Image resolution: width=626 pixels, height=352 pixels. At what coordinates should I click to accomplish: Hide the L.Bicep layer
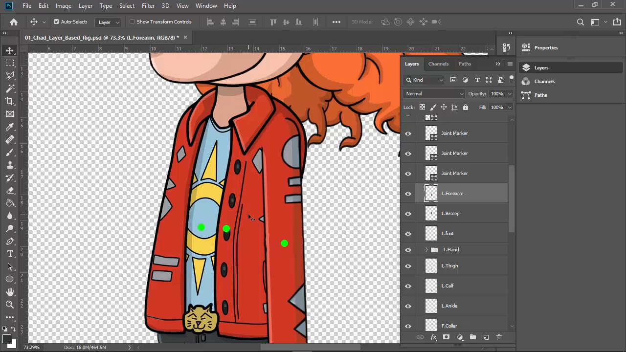tap(408, 214)
